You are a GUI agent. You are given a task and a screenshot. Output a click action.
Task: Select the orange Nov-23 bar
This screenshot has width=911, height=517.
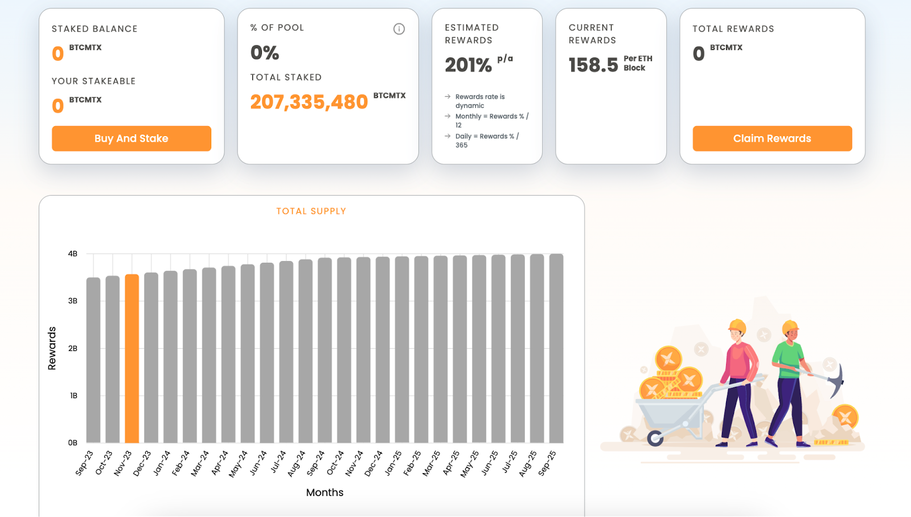pos(132,358)
